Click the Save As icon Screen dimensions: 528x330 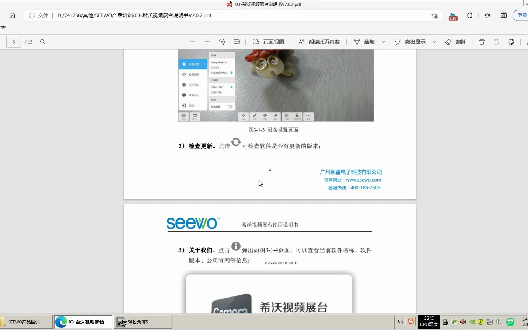click(x=511, y=42)
